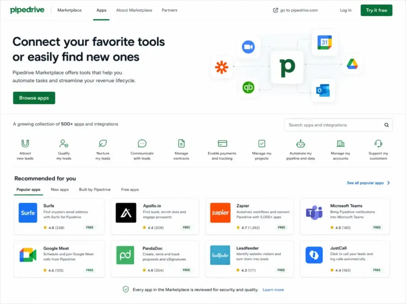Switch to Built by Pipedrive tab
406x304 pixels.
tap(95, 190)
